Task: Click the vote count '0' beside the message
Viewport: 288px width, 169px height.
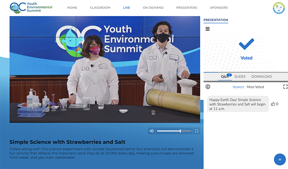Action: click(x=277, y=104)
